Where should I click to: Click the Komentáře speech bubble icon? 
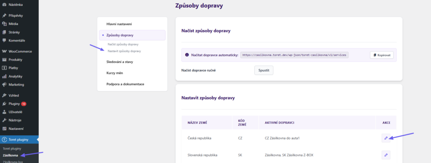(4, 40)
